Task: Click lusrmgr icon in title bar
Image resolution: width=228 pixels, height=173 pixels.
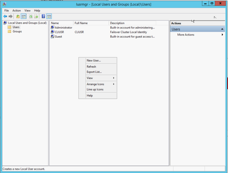Action: [x=4, y=4]
